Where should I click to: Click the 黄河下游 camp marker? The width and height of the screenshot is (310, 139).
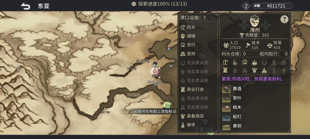tap(131, 67)
